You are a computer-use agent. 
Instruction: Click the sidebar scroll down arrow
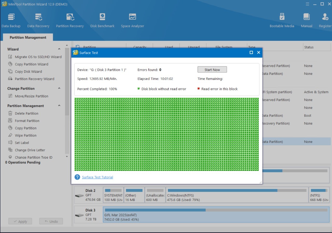(67, 156)
